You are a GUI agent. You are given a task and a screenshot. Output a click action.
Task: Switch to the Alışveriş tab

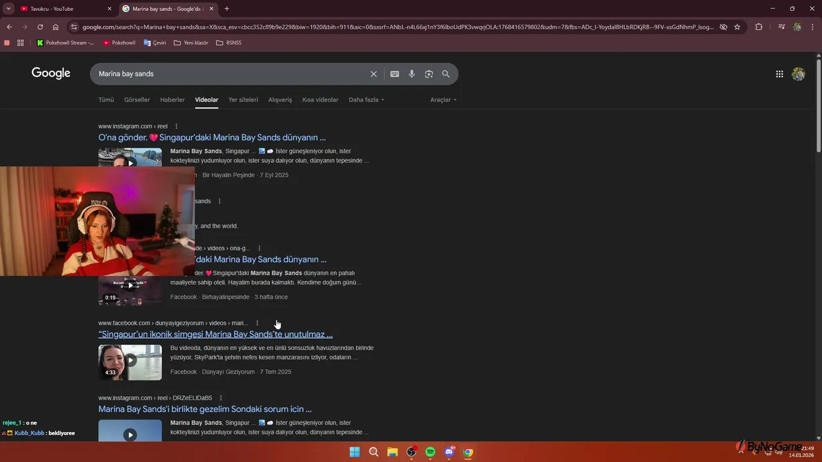tap(280, 100)
